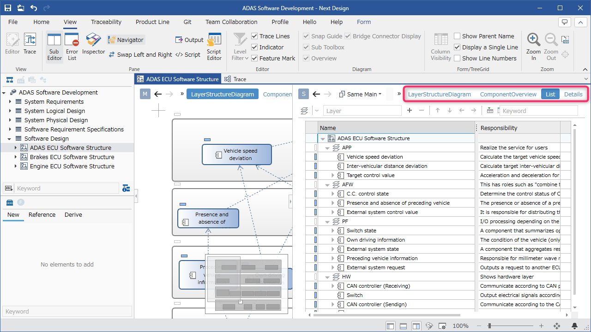This screenshot has height=332, width=591.
Task: Open the Sub Editor pane
Action: 54,47
